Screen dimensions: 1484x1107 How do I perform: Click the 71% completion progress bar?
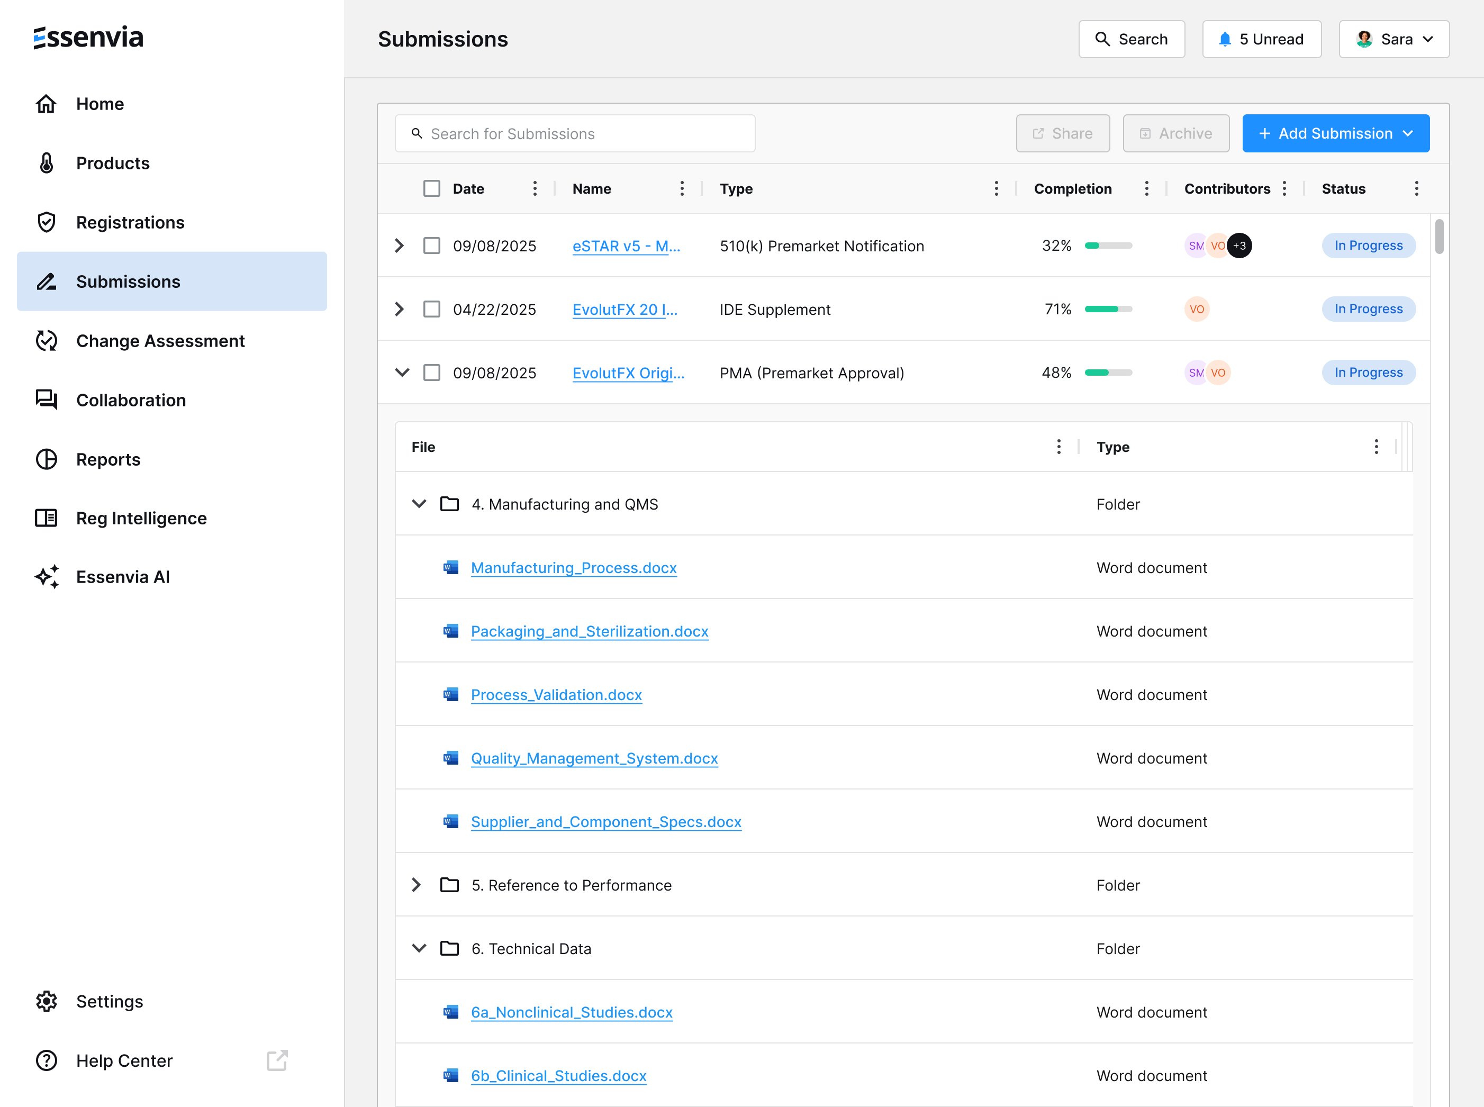click(x=1108, y=310)
